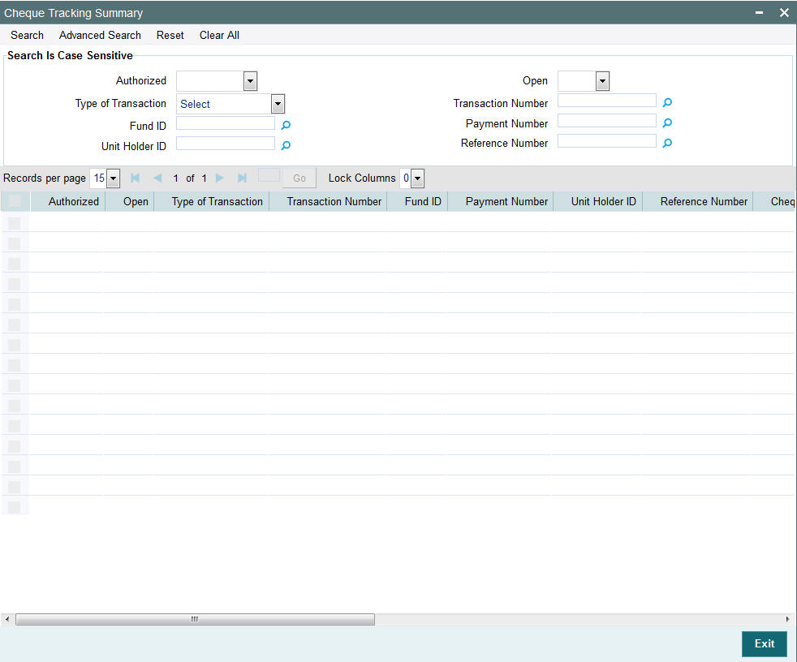Viewport: 797px width, 662px height.
Task: Minimize the Cheque Tracking Summary window
Action: 759,13
